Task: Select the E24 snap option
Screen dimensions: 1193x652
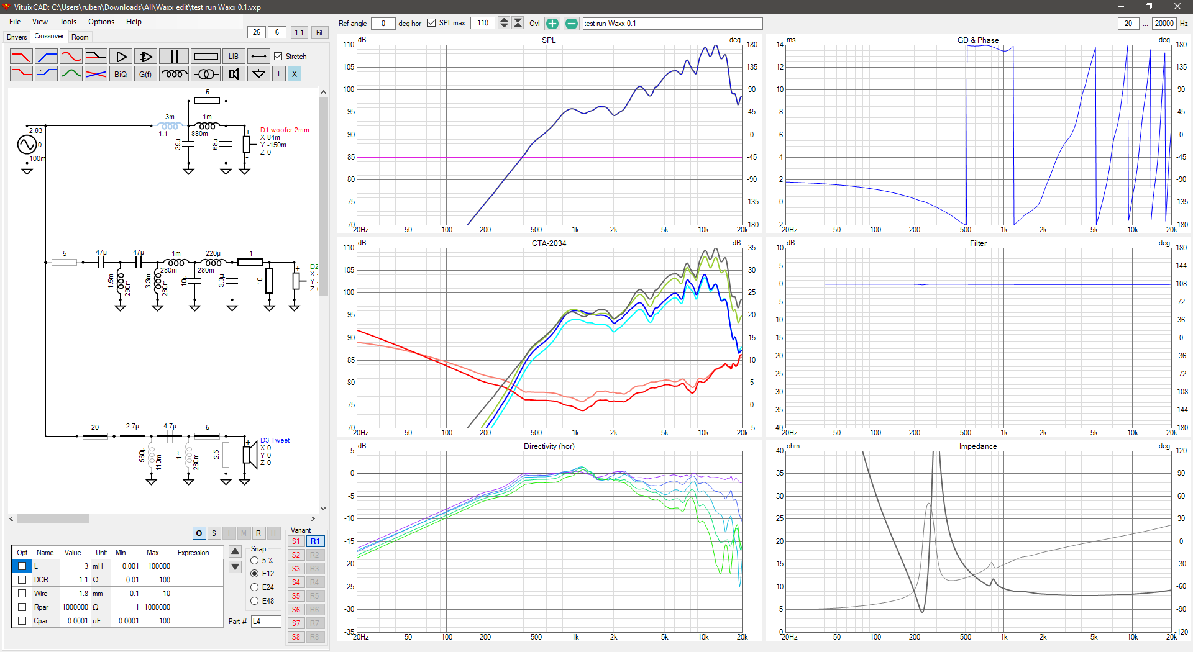Action: (255, 587)
